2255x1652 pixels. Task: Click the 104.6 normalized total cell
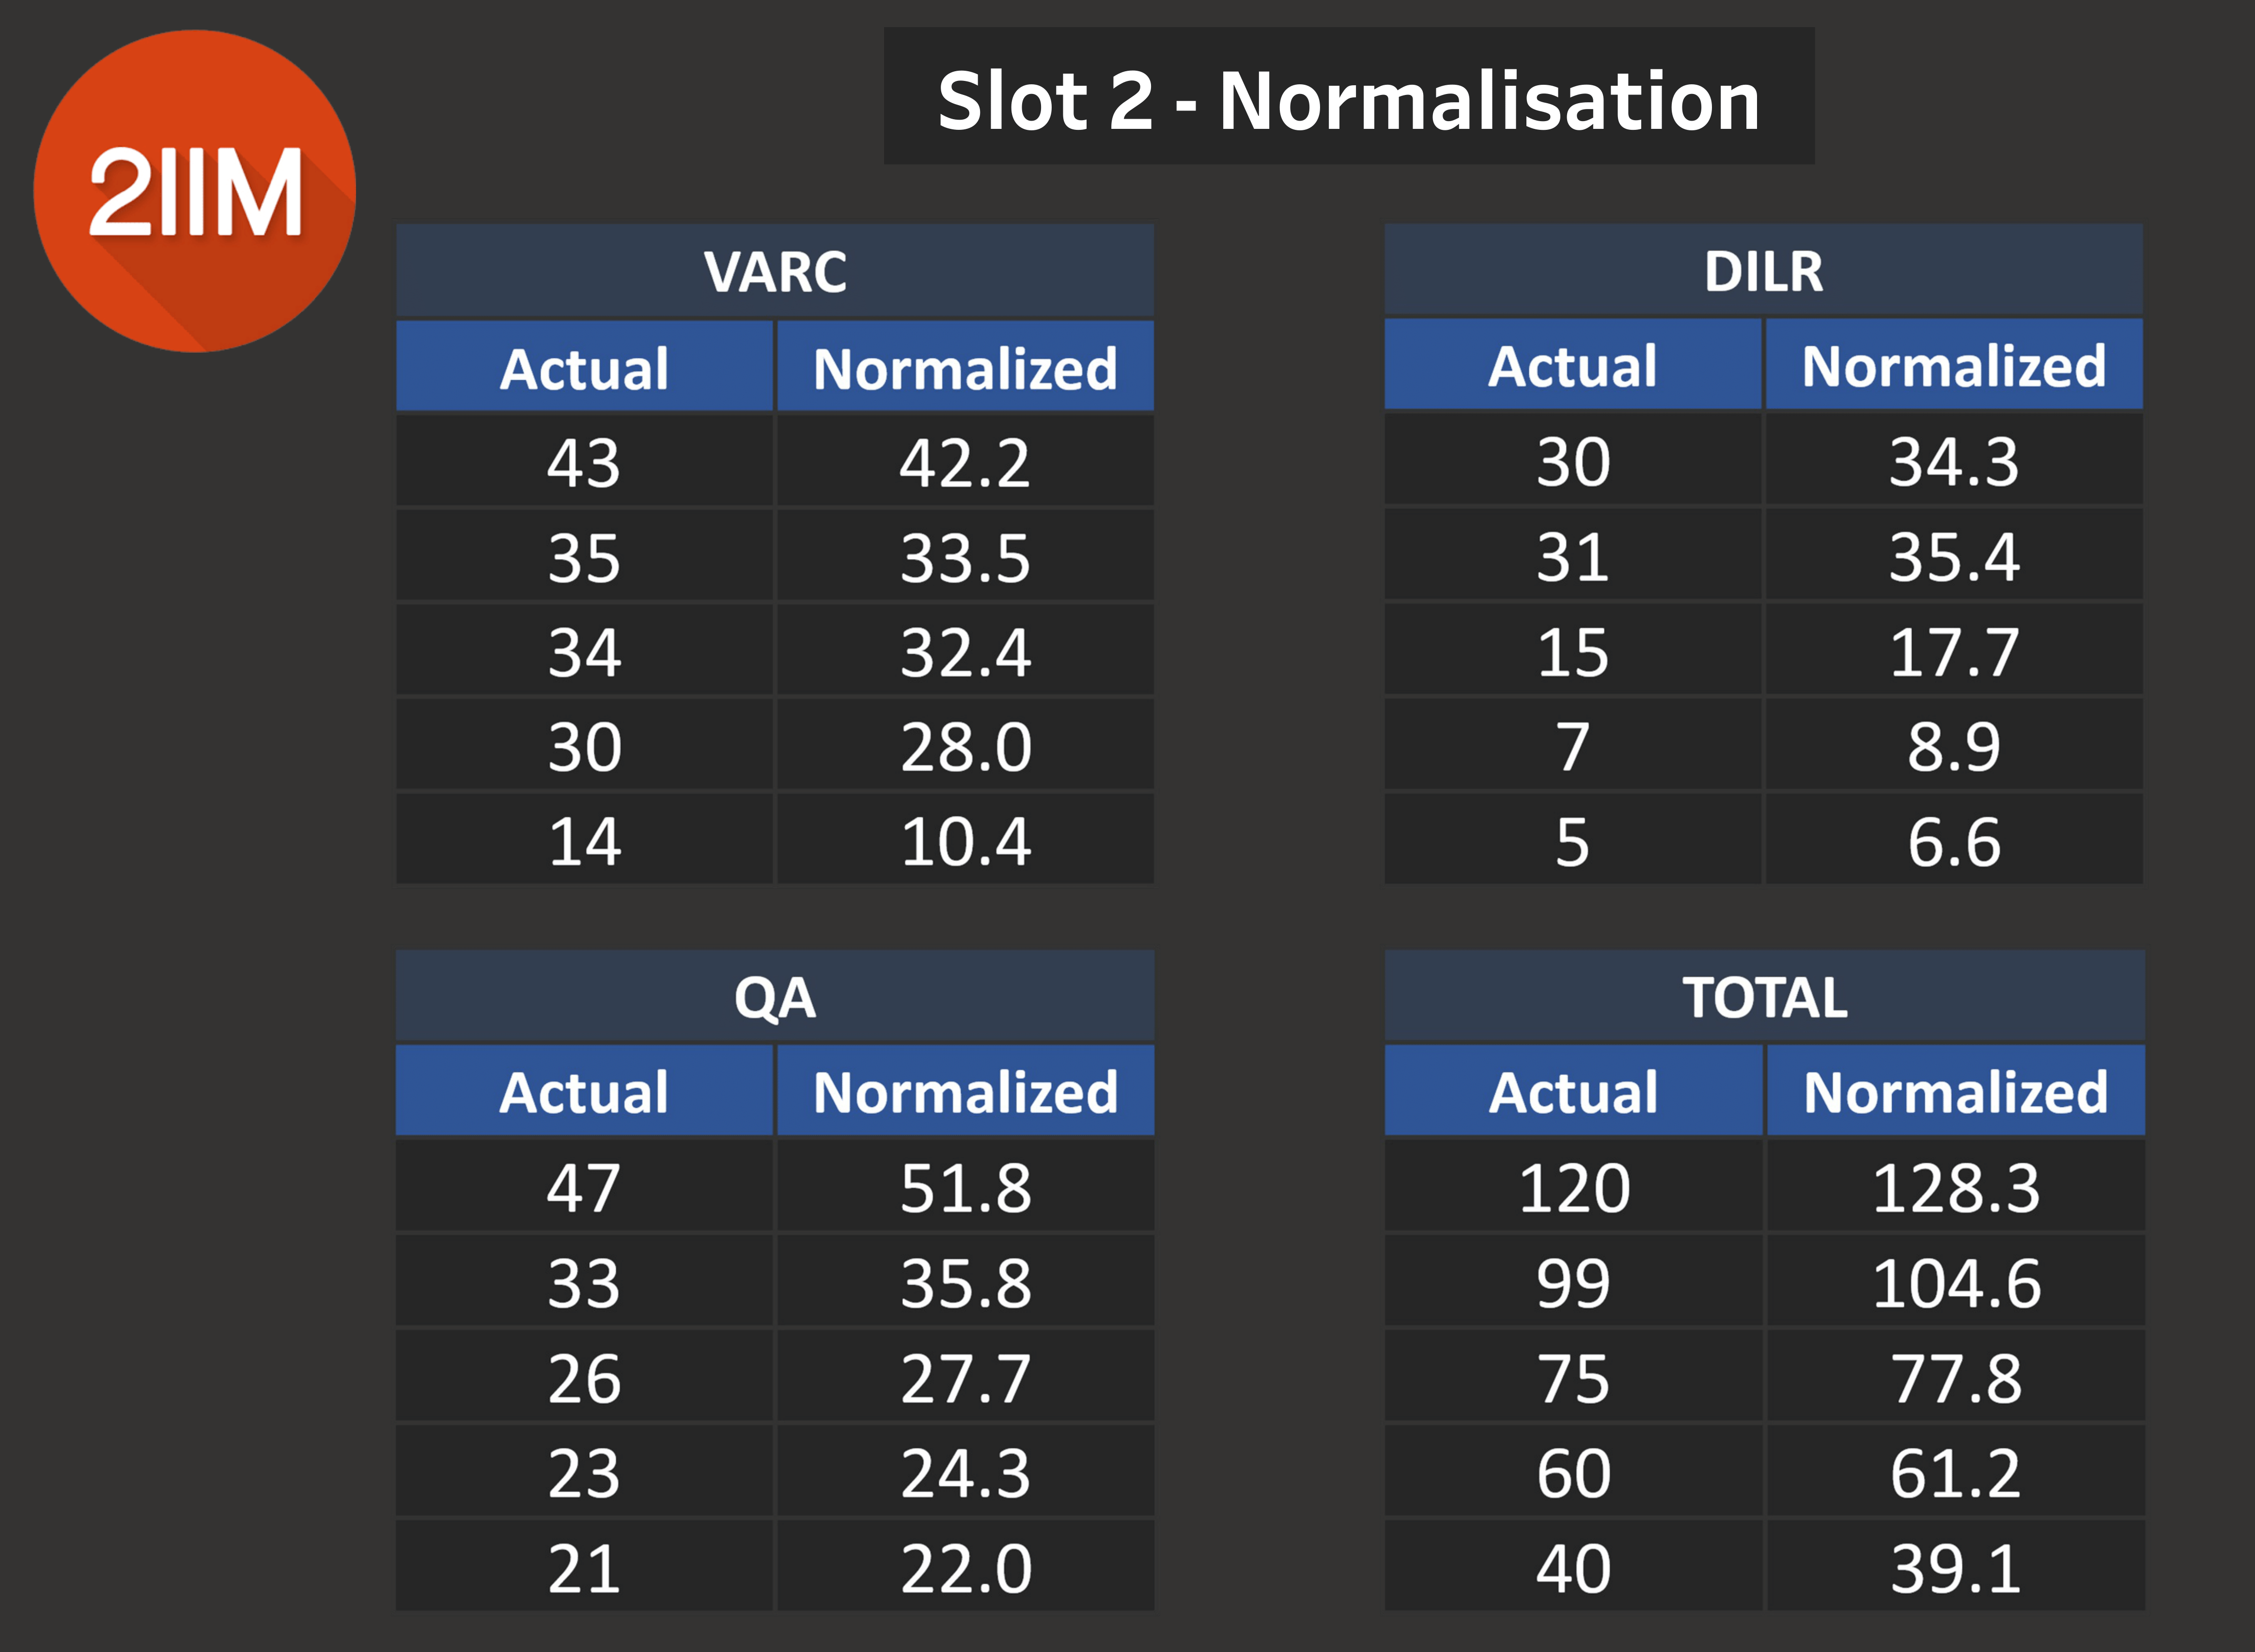[x=1955, y=1282]
